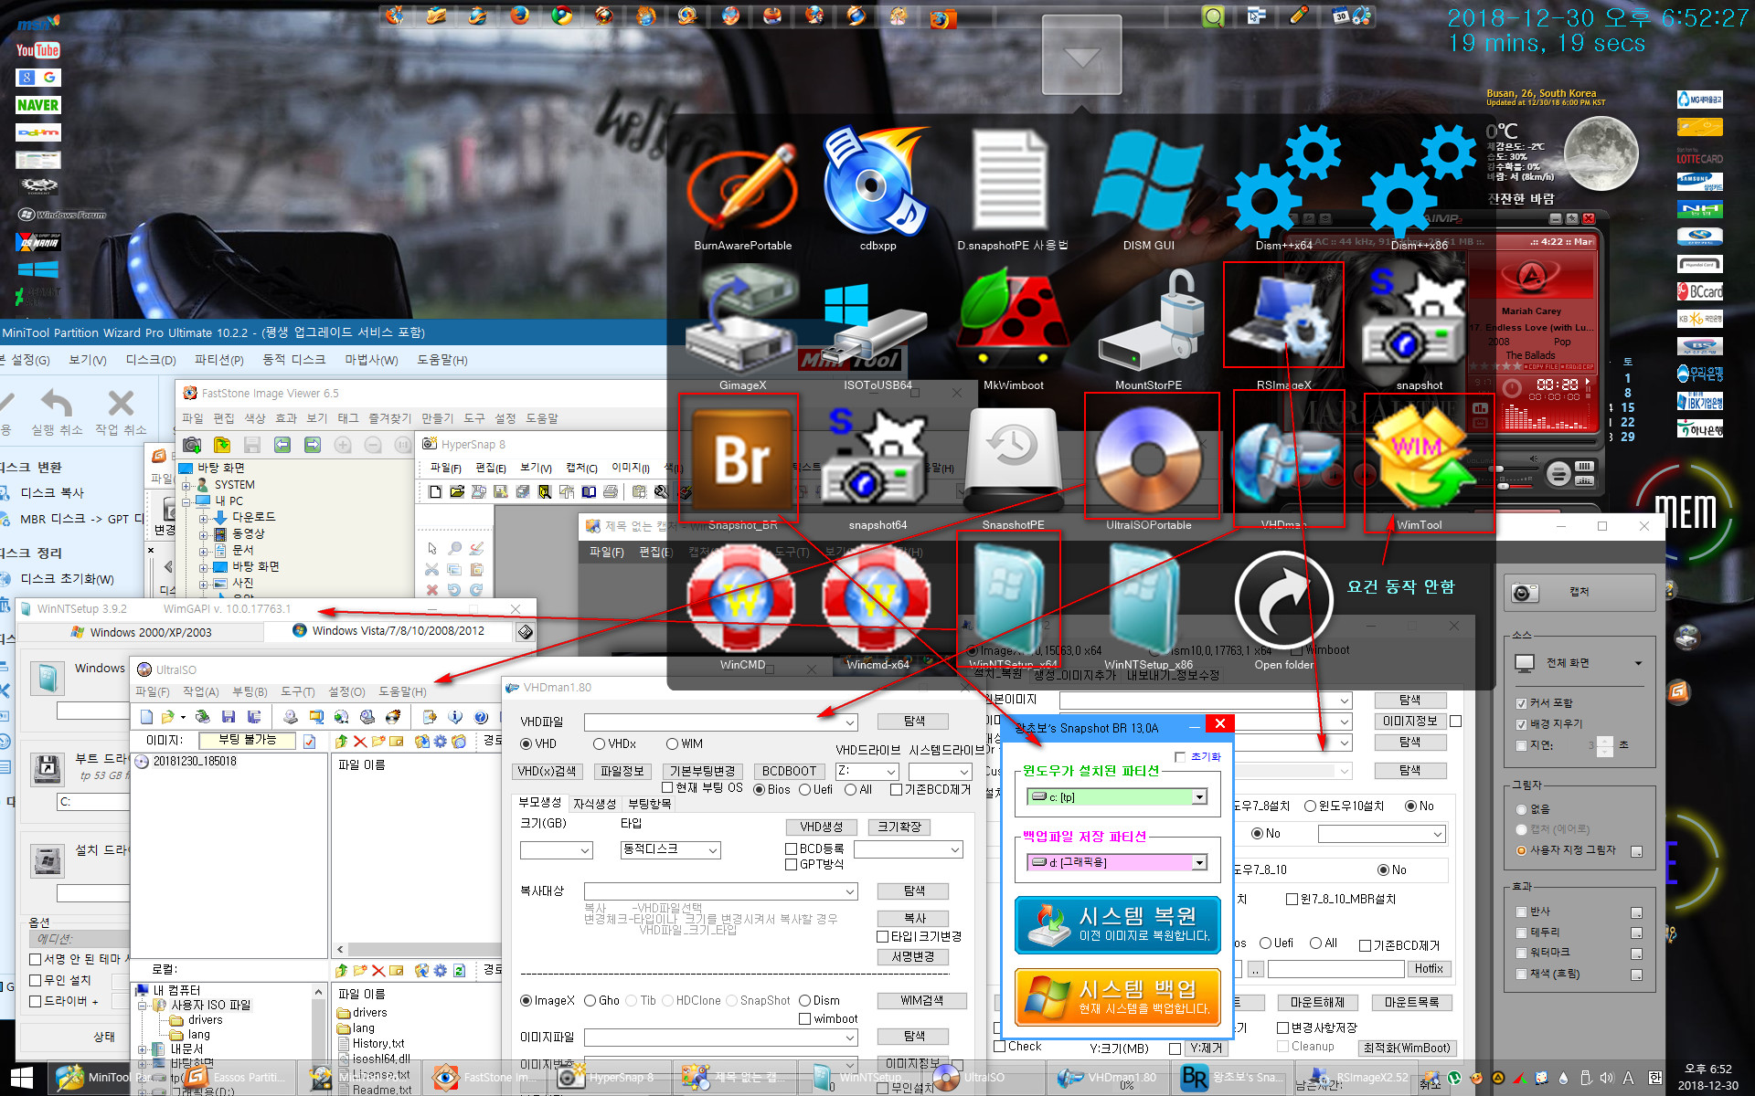Click 마운트해제 button in RSImageX
This screenshot has height=1096, width=1755.
1317,1003
